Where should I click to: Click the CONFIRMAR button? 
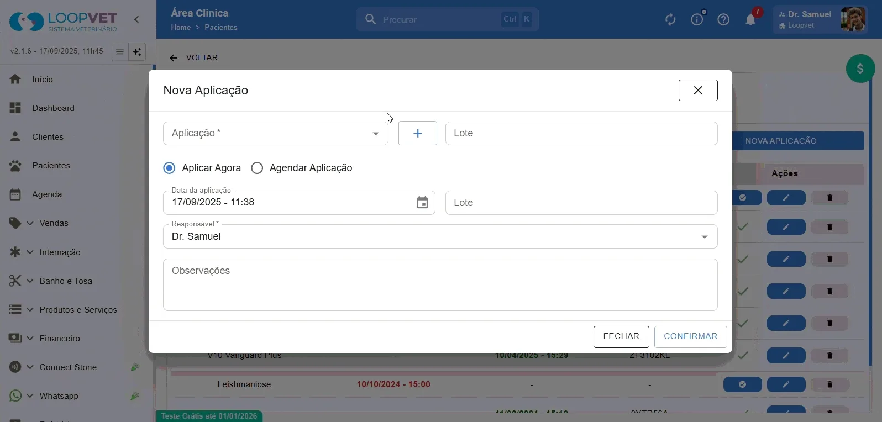[x=691, y=336]
